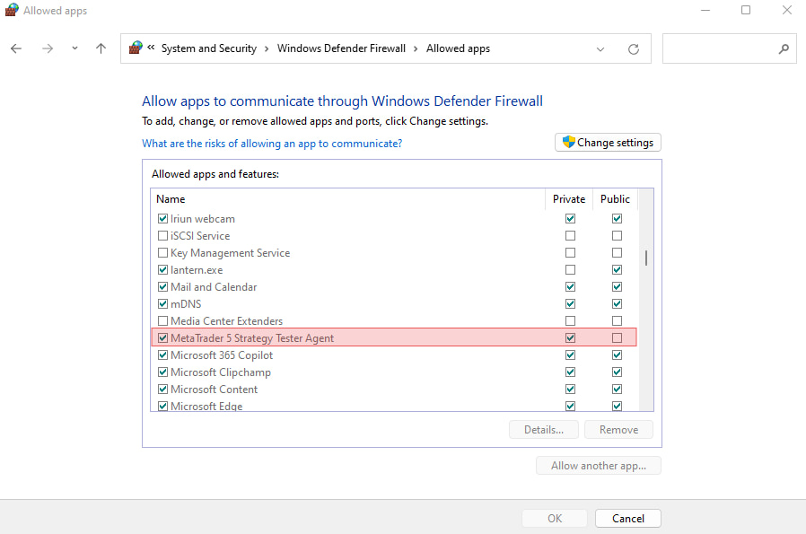
Task: Expand chevron after Windows Defender Firewall
Action: pyautogui.click(x=416, y=48)
